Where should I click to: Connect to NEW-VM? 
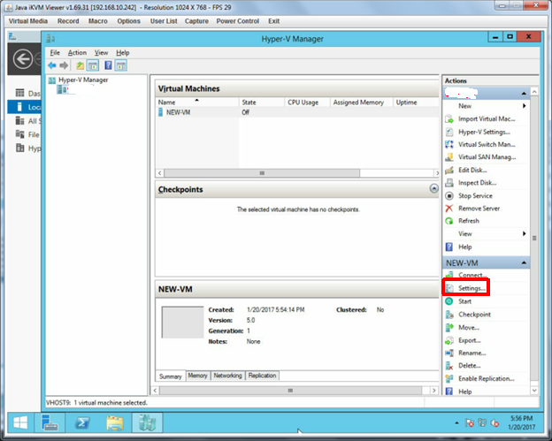point(472,275)
